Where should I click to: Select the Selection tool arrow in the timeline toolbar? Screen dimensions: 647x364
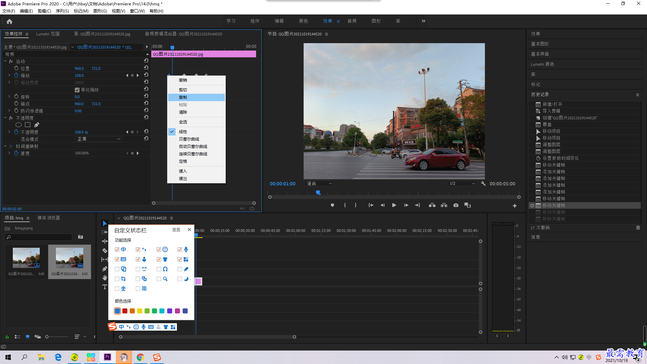[105, 223]
